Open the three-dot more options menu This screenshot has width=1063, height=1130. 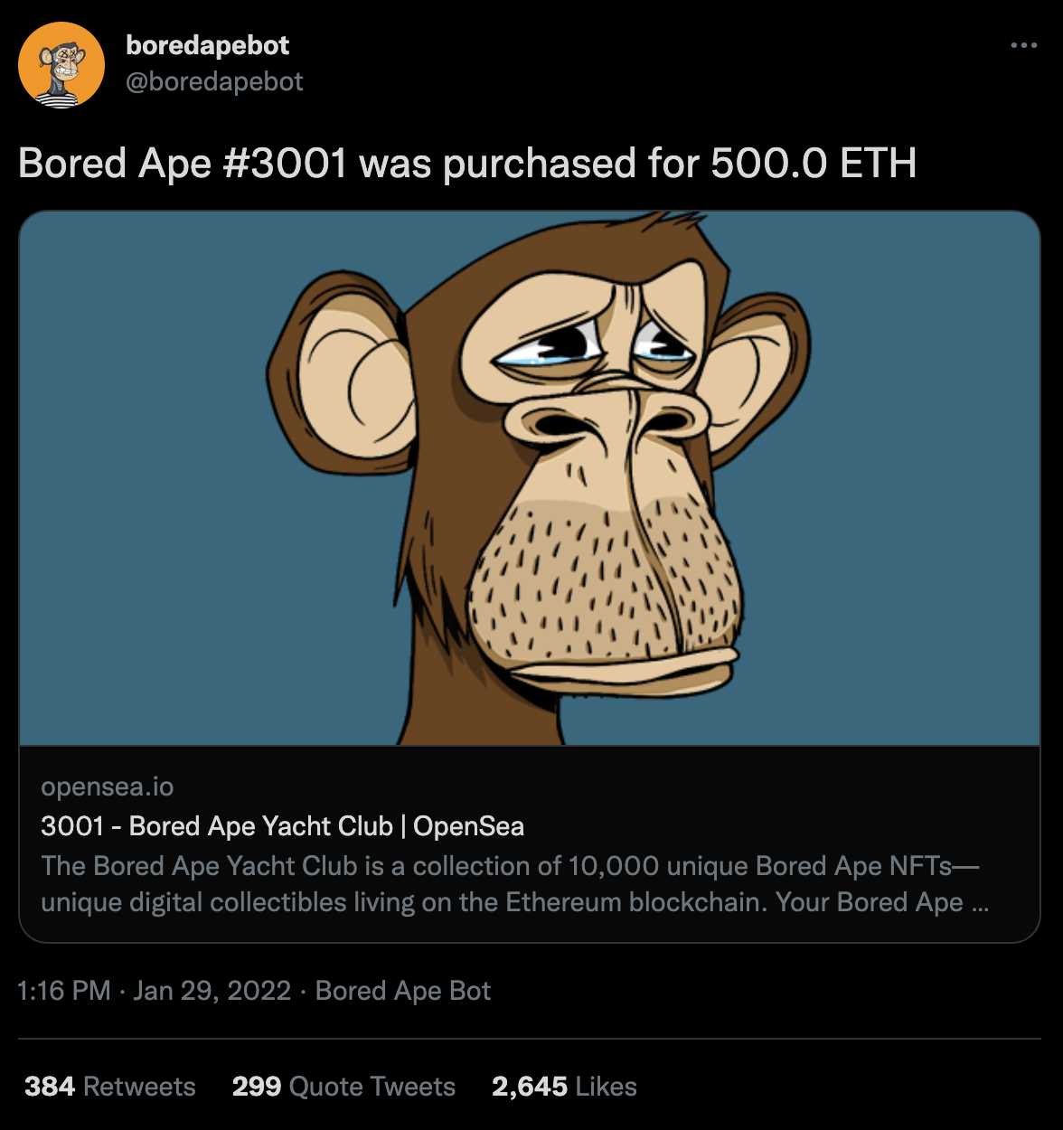click(1023, 45)
